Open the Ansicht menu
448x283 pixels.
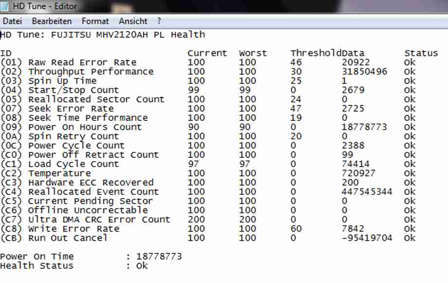[133, 21]
